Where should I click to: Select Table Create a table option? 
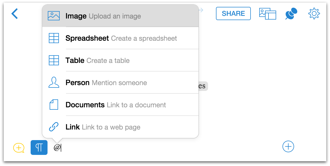pos(98,61)
